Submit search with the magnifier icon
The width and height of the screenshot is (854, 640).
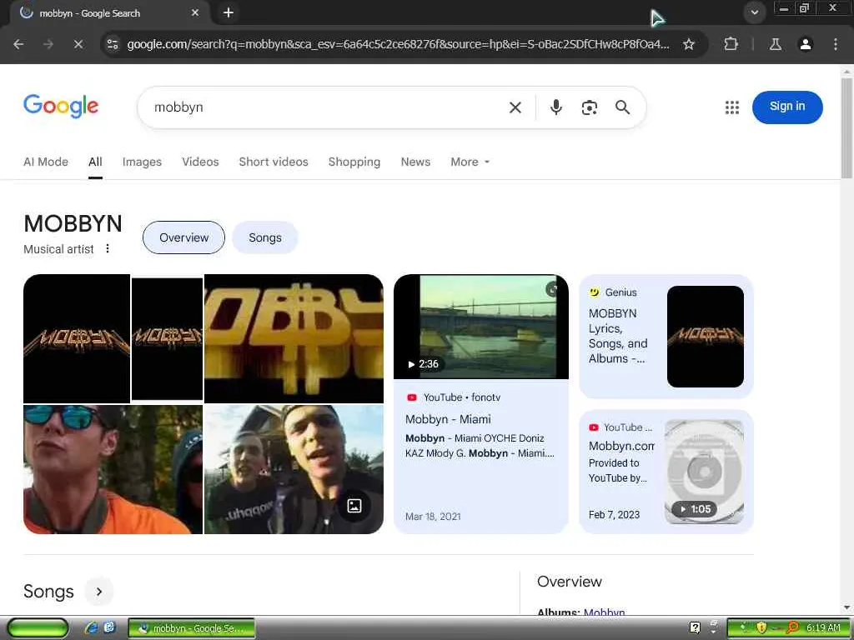622,107
